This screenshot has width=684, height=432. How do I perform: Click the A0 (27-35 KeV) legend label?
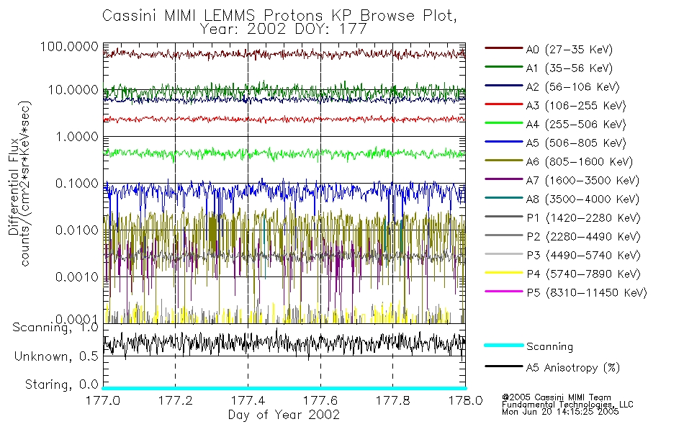click(569, 49)
